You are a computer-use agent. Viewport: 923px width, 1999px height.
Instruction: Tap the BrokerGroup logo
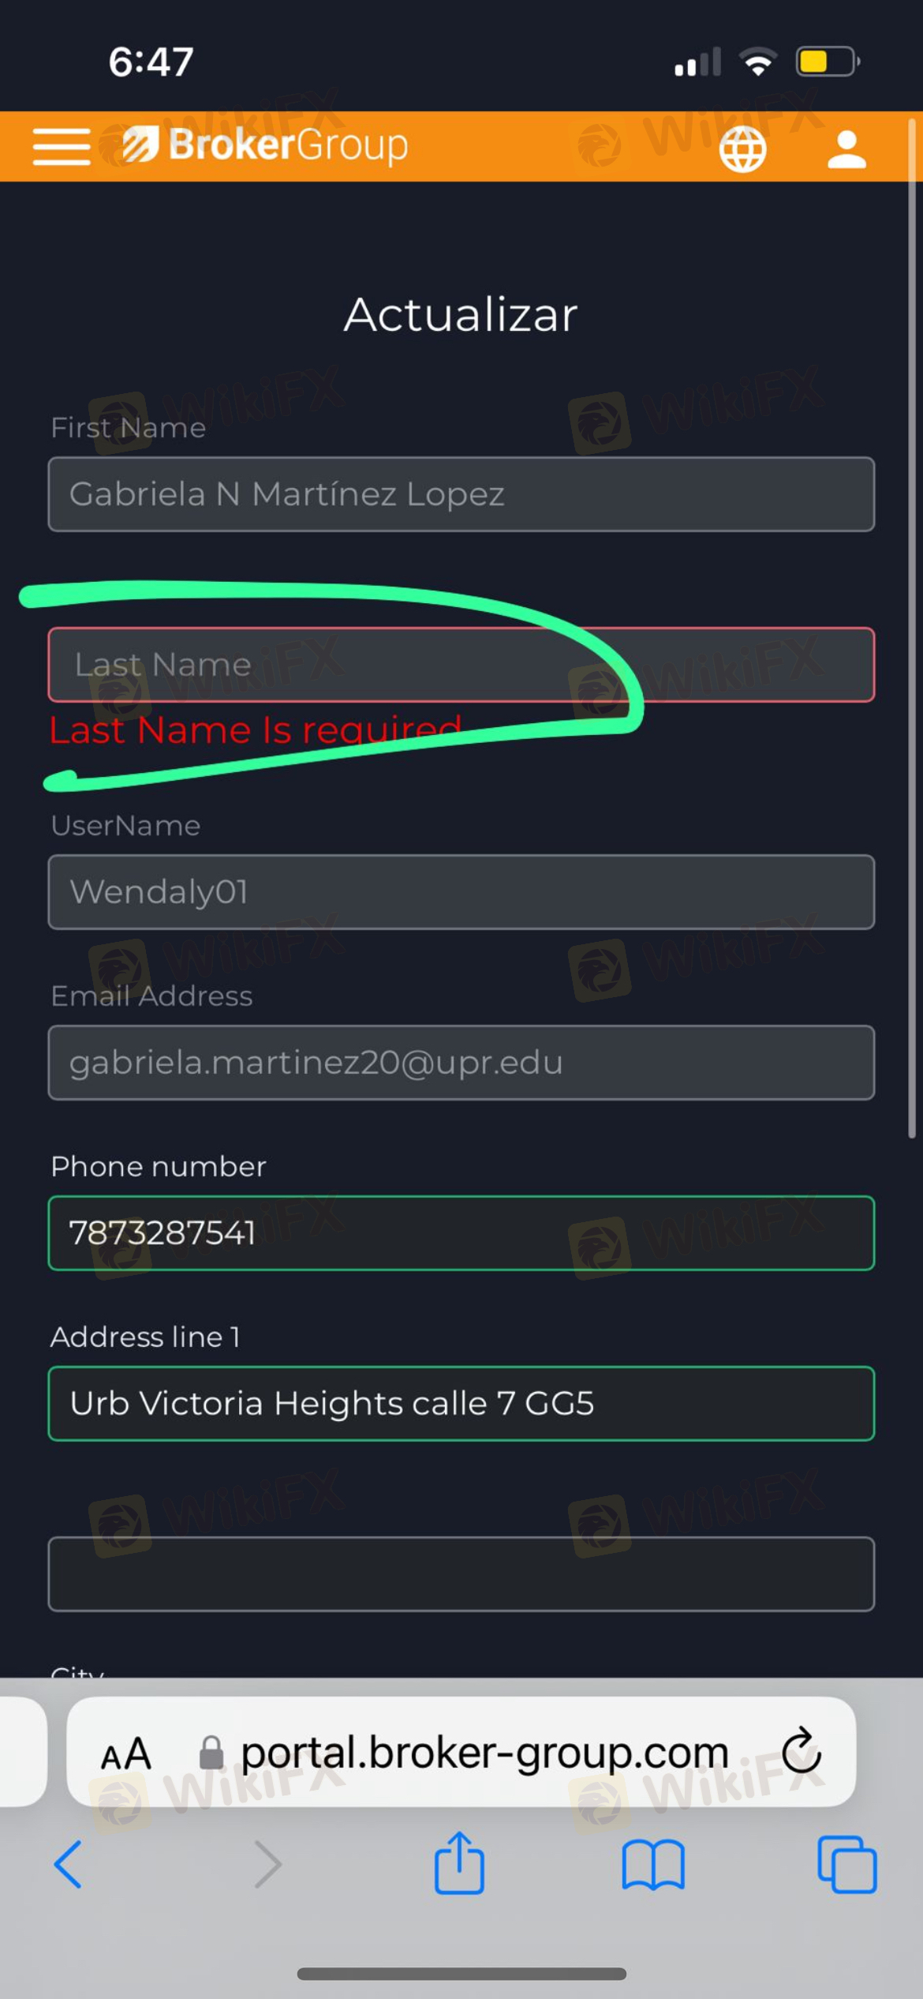(x=264, y=145)
